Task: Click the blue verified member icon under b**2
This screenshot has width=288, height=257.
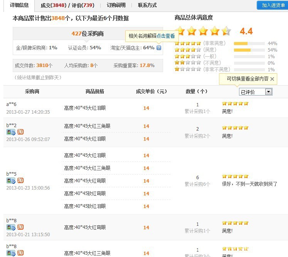Action: point(11,132)
